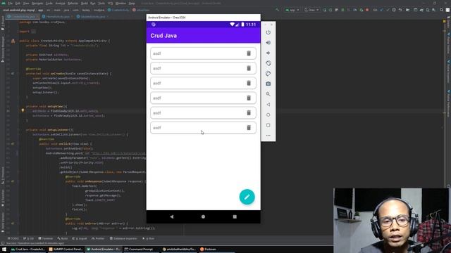Click Search Everywhere magnifier icon

(x=442, y=10)
